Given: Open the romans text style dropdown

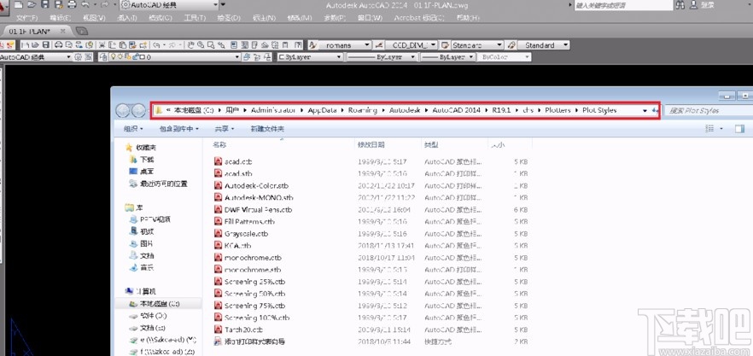Looking at the screenshot, I should click(x=367, y=45).
